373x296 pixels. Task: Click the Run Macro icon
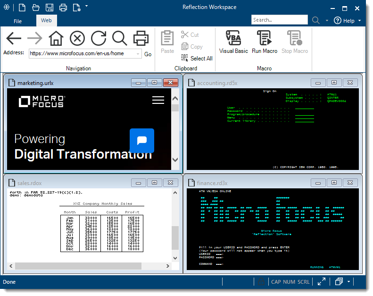click(264, 42)
